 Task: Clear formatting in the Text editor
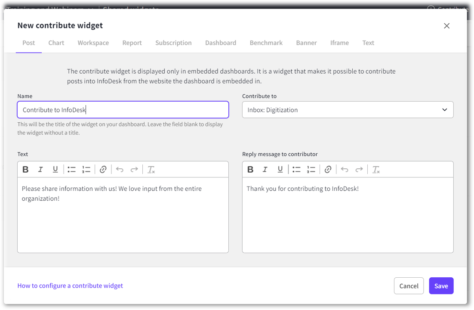[151, 169]
